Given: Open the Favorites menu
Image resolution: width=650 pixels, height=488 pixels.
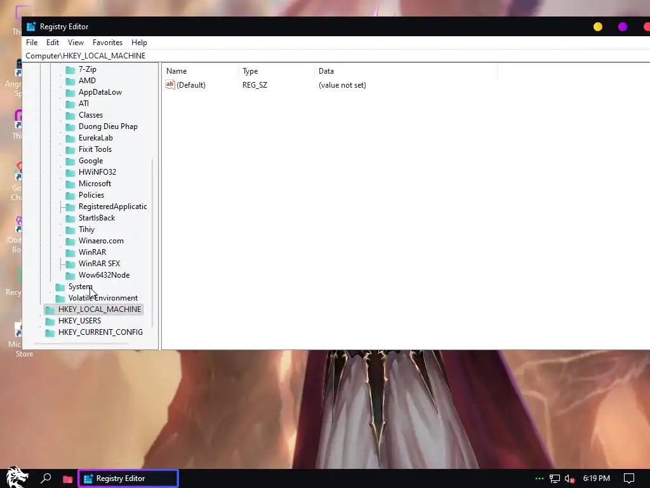Looking at the screenshot, I should pyautogui.click(x=107, y=43).
